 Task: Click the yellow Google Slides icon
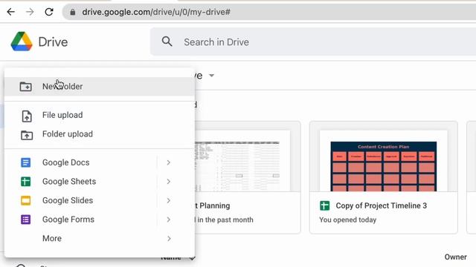tap(26, 200)
